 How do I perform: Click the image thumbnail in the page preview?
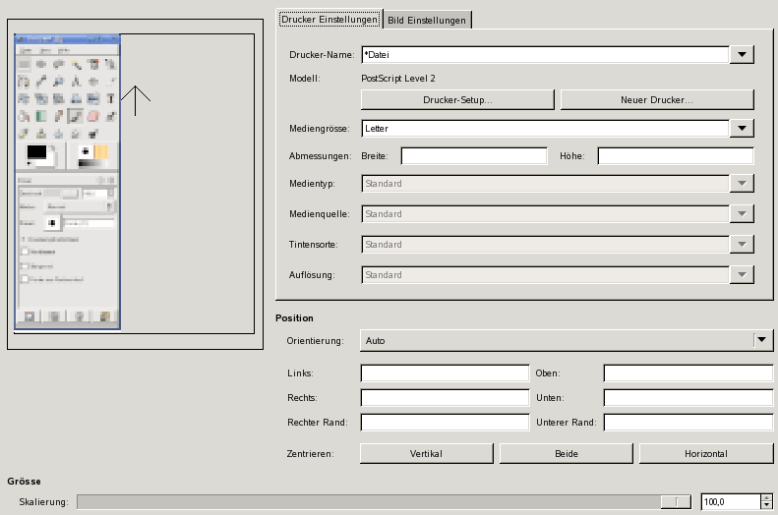pyautogui.click(x=68, y=183)
